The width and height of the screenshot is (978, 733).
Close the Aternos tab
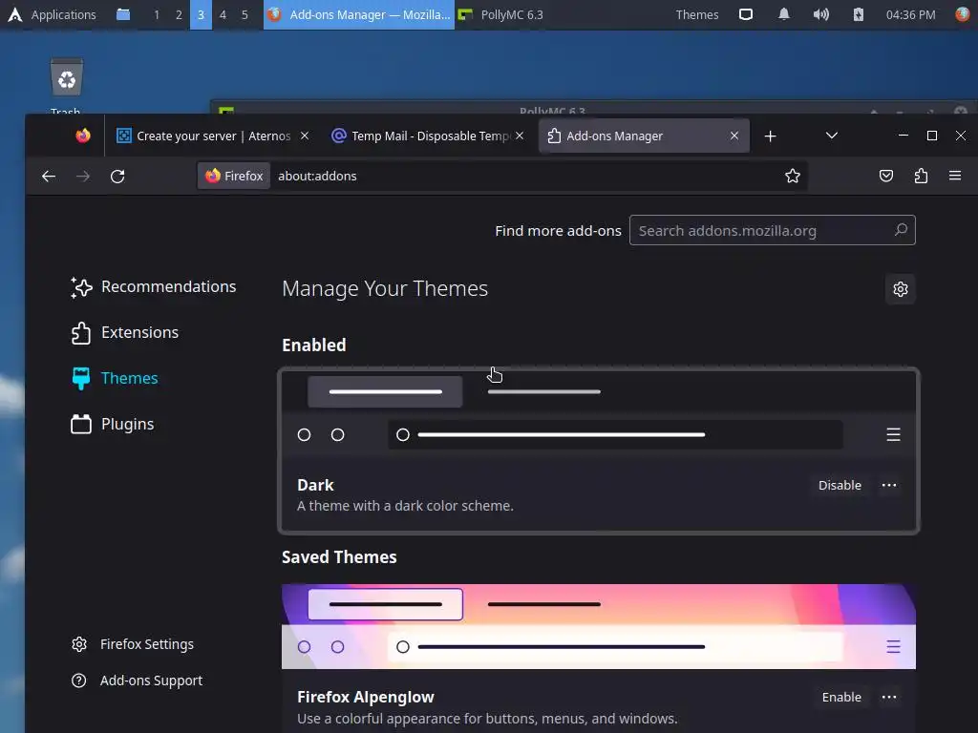pos(305,136)
